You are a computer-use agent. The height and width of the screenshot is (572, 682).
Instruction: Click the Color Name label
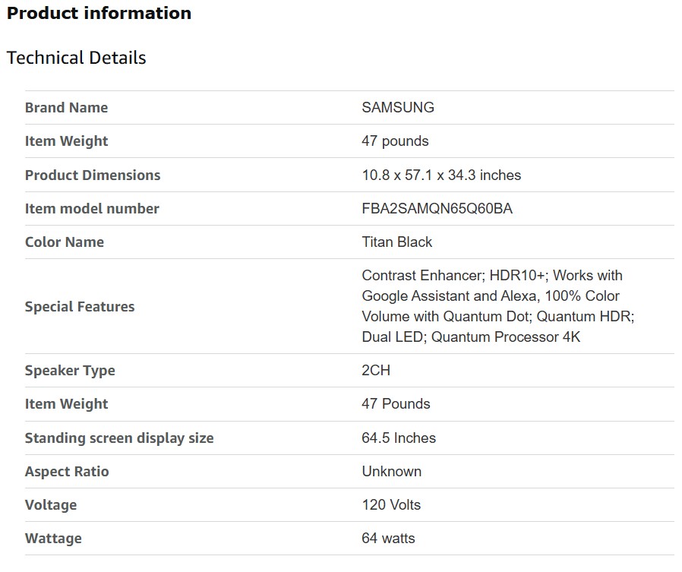click(x=65, y=242)
